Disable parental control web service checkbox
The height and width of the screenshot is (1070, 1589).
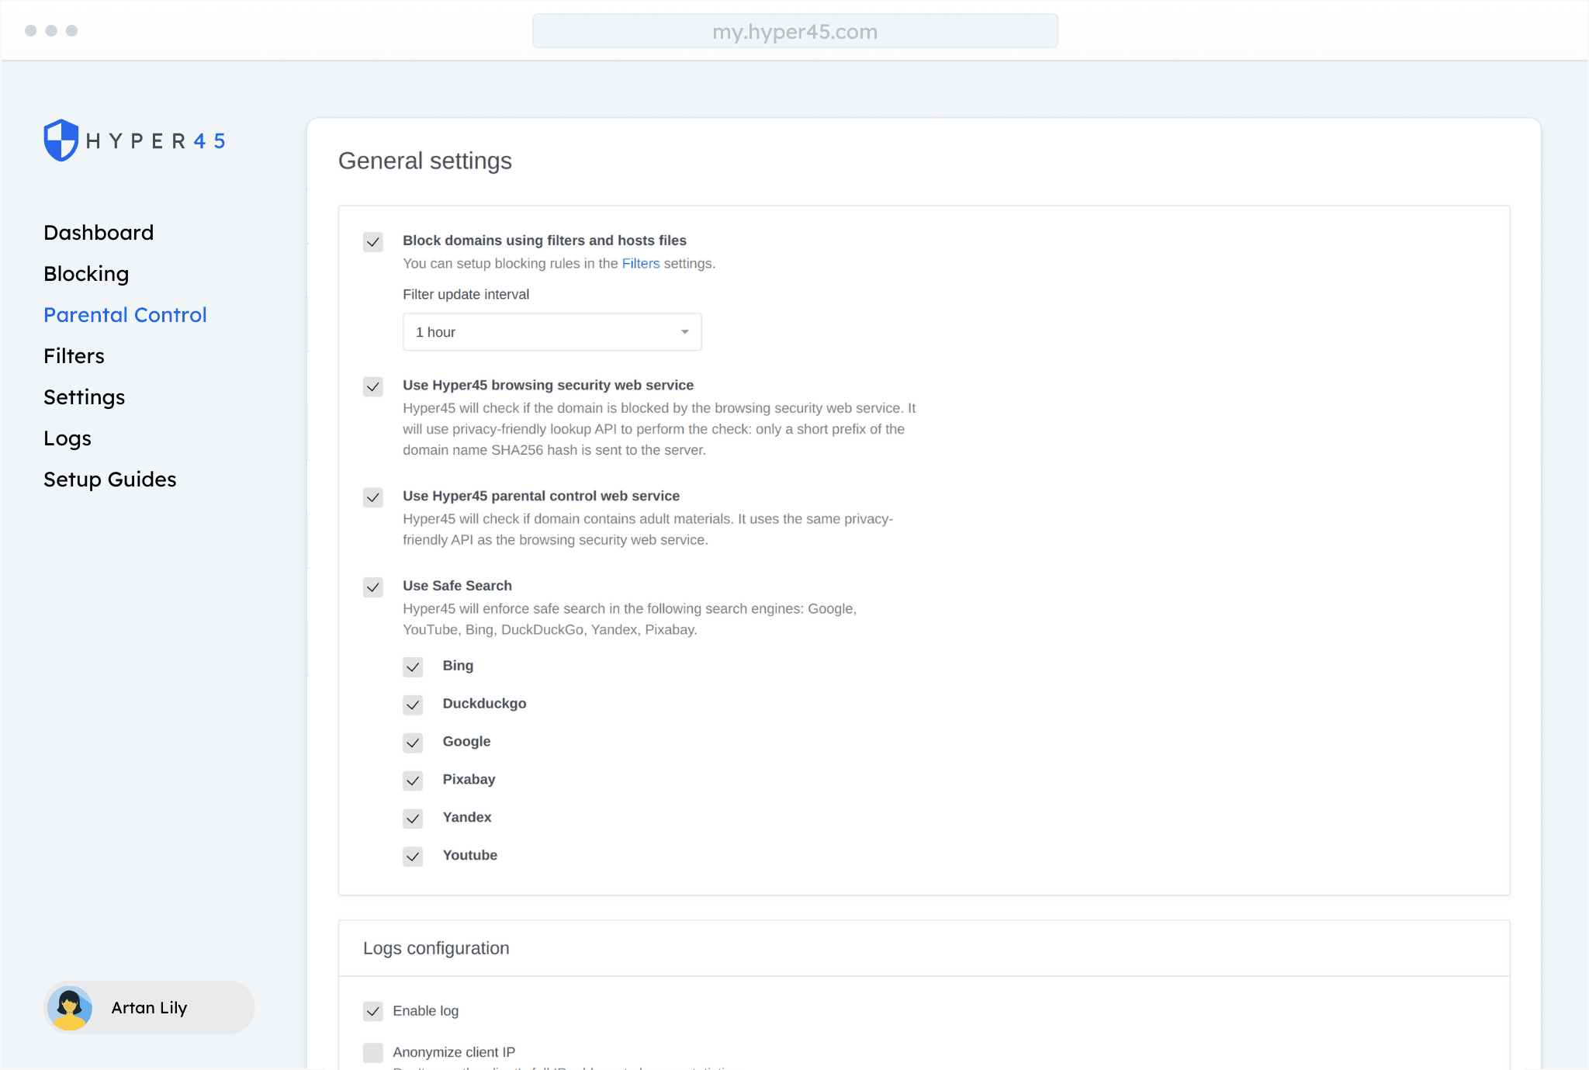tap(373, 497)
